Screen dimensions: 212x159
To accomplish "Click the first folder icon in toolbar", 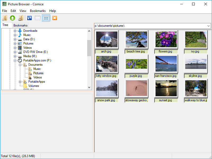I will point(5,18).
